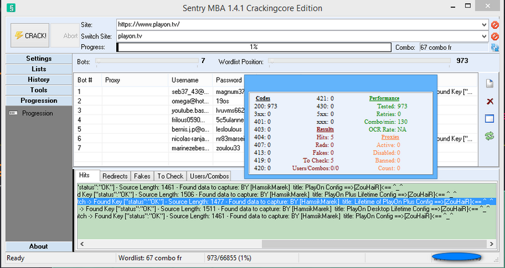
Task: Click the Bots count slider
Action: [147, 61]
